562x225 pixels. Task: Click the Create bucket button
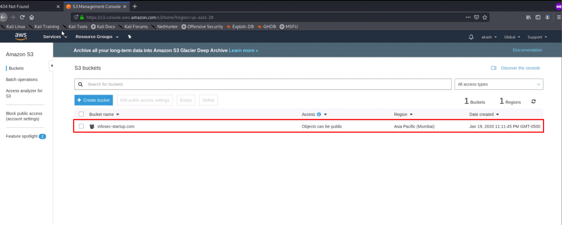pos(93,100)
